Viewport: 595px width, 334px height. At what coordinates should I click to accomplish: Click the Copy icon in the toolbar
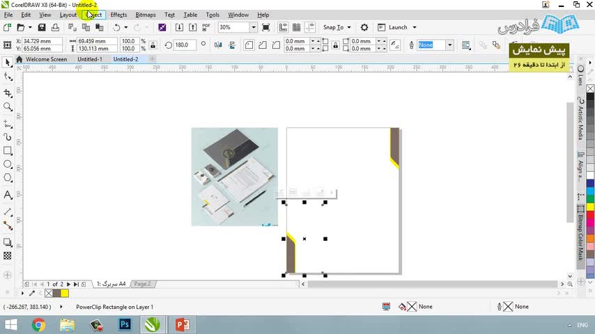(86, 27)
